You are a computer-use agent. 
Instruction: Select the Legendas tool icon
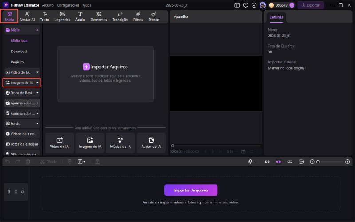pyautogui.click(x=62, y=16)
